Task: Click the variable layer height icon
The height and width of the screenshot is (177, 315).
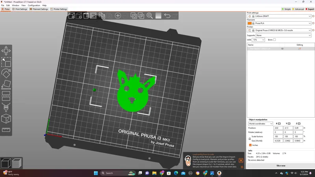Action: click(x=158, y=16)
